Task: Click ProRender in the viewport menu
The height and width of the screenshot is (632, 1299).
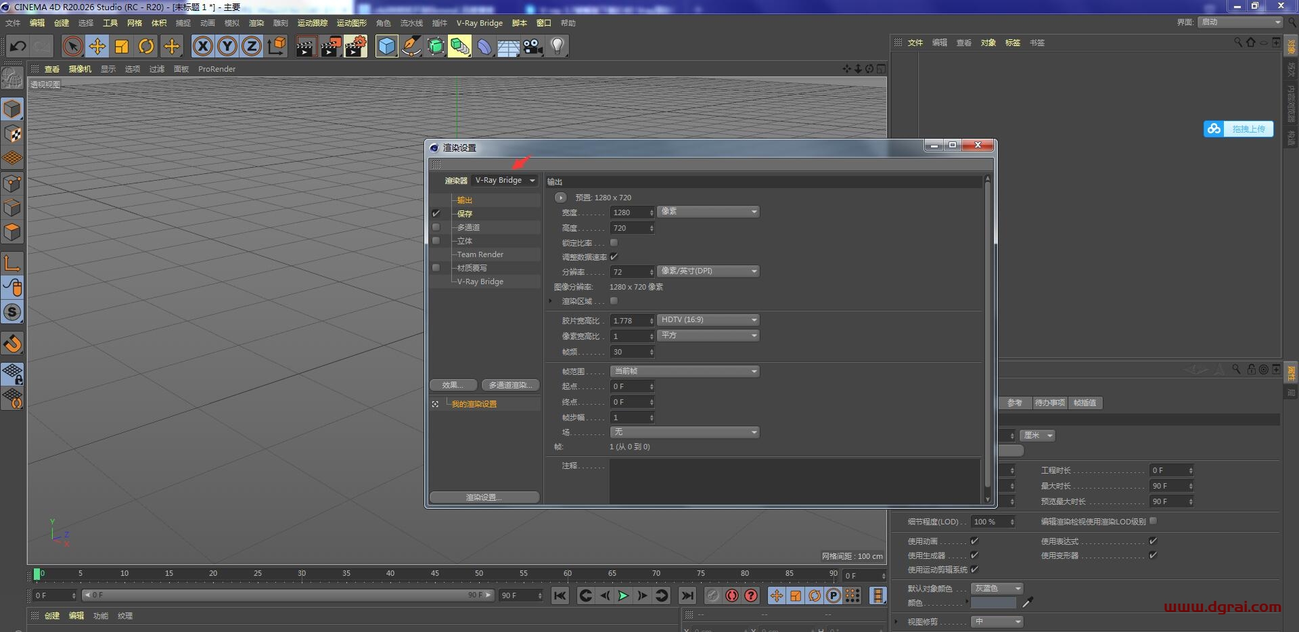Action: [x=216, y=69]
